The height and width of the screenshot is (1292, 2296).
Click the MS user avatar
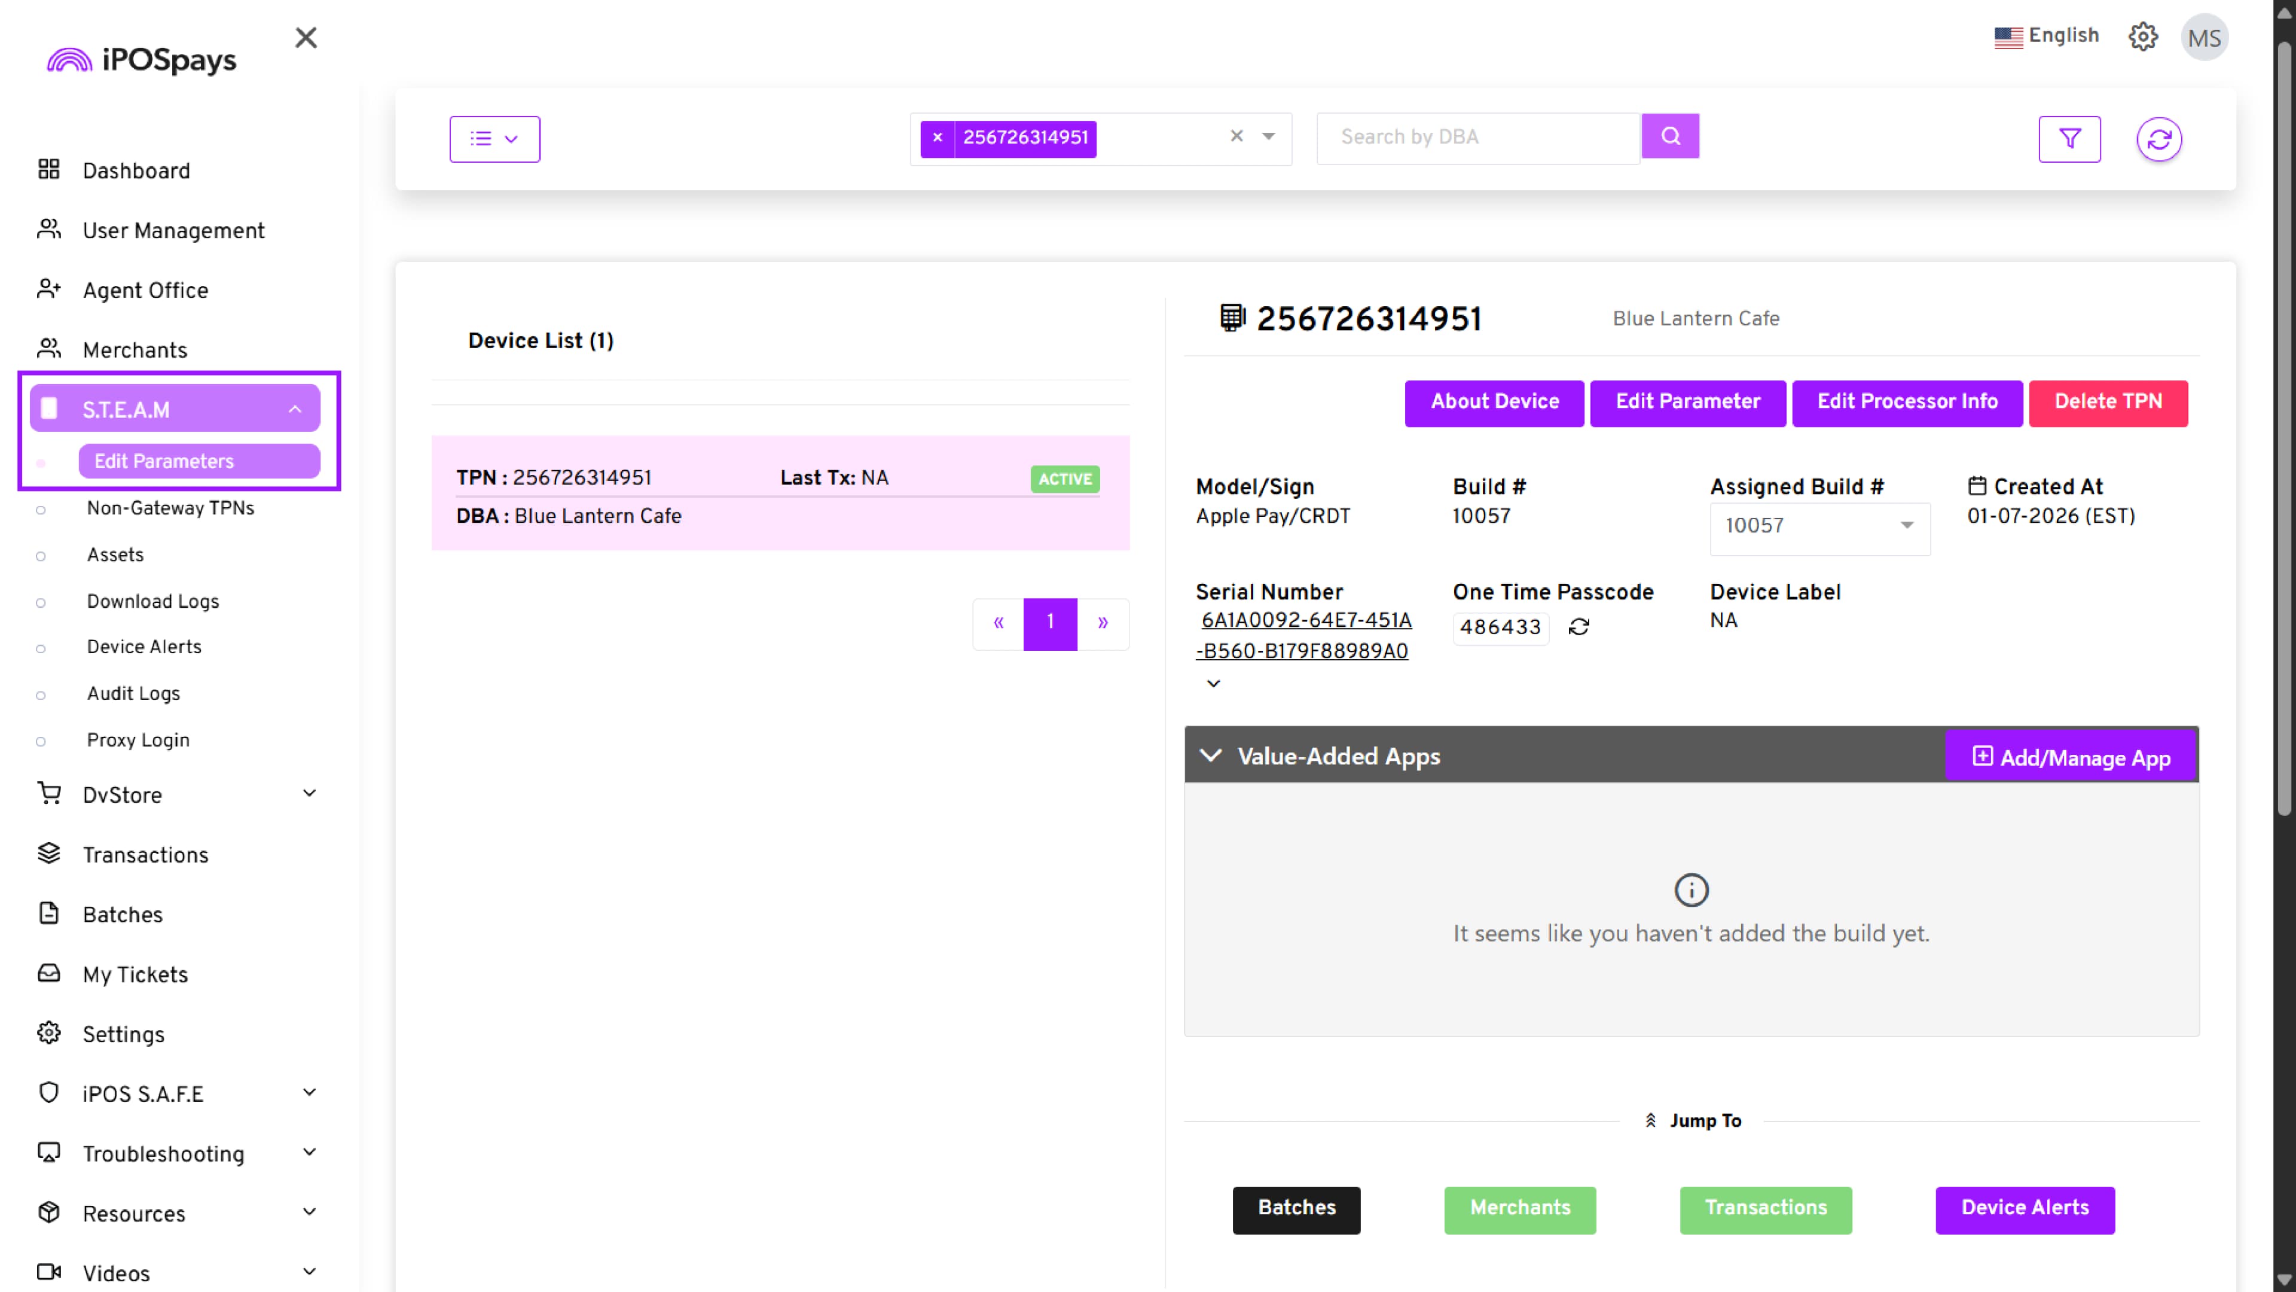tap(2203, 38)
